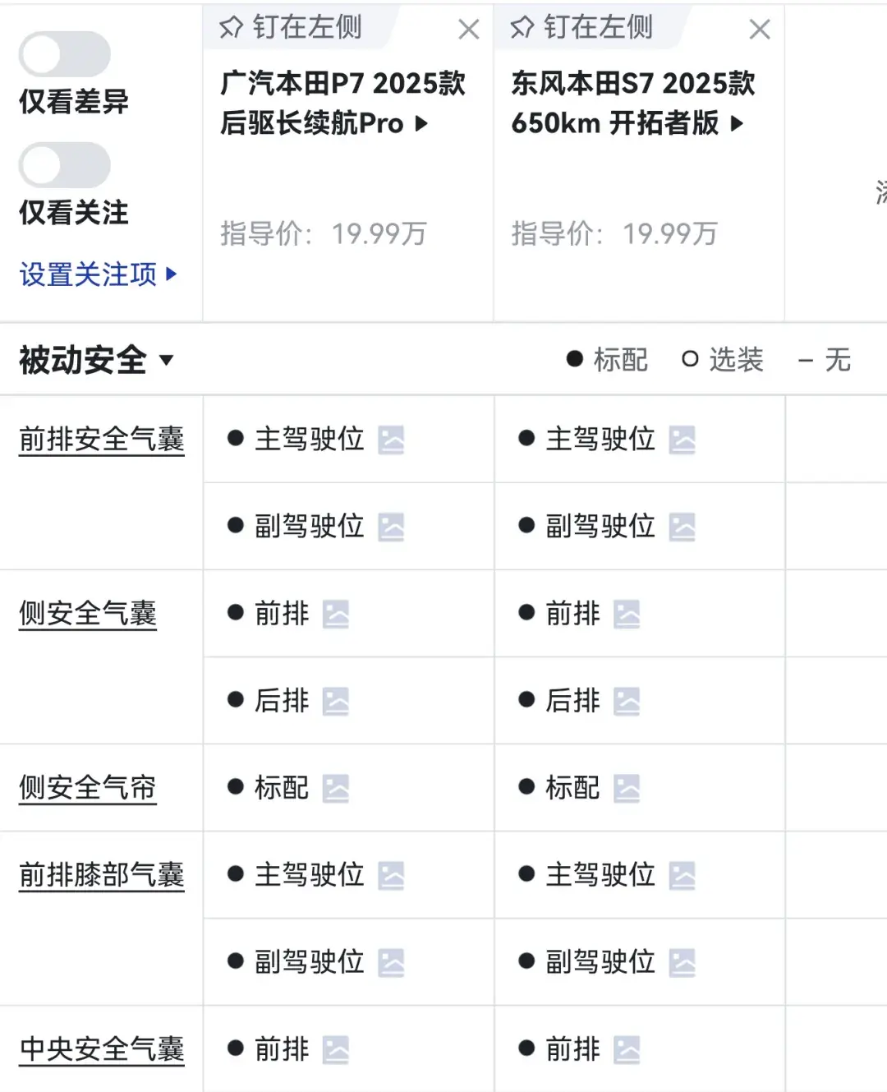View image for S7 副驾驶位 front airbag

(x=682, y=527)
